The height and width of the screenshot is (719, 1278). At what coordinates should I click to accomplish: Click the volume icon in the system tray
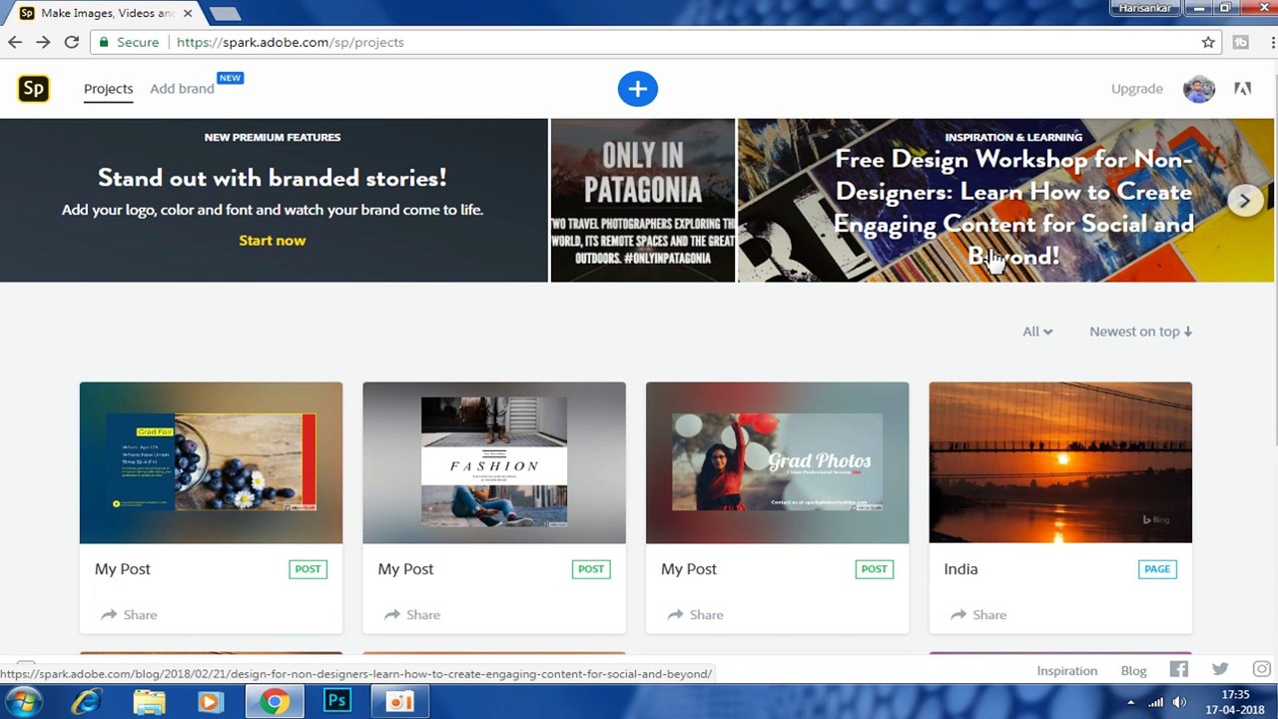point(1179,702)
